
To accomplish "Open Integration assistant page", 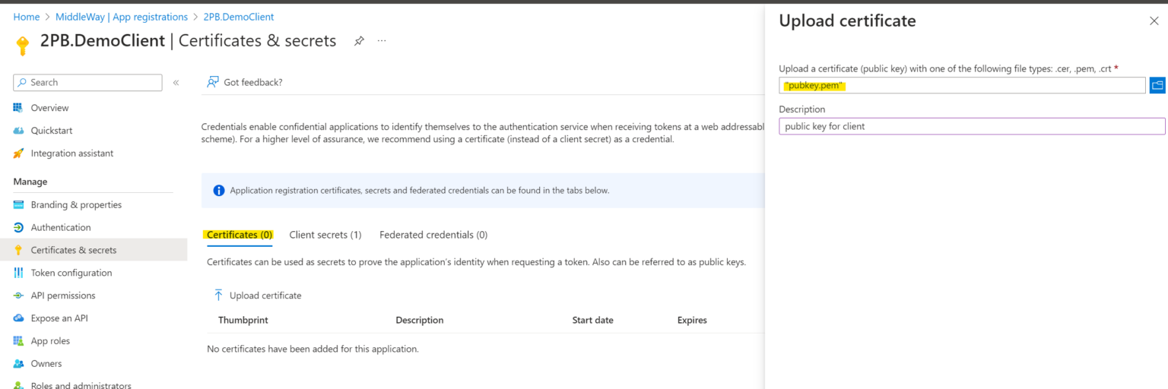I will click(x=71, y=153).
